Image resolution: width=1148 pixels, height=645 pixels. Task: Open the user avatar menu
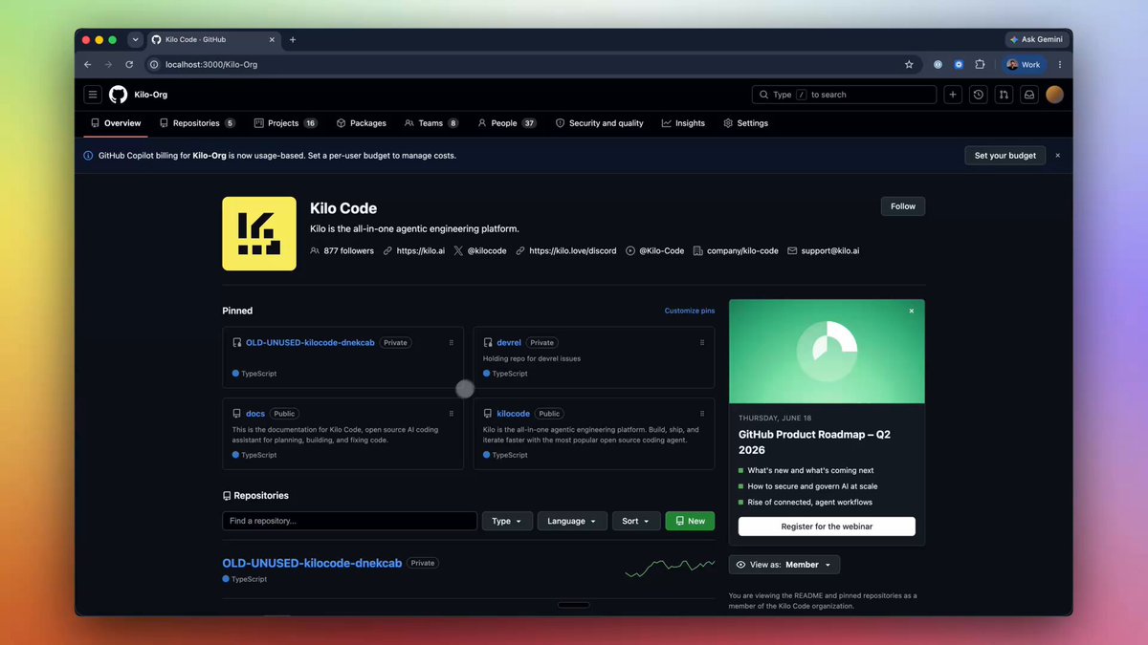pyautogui.click(x=1054, y=95)
